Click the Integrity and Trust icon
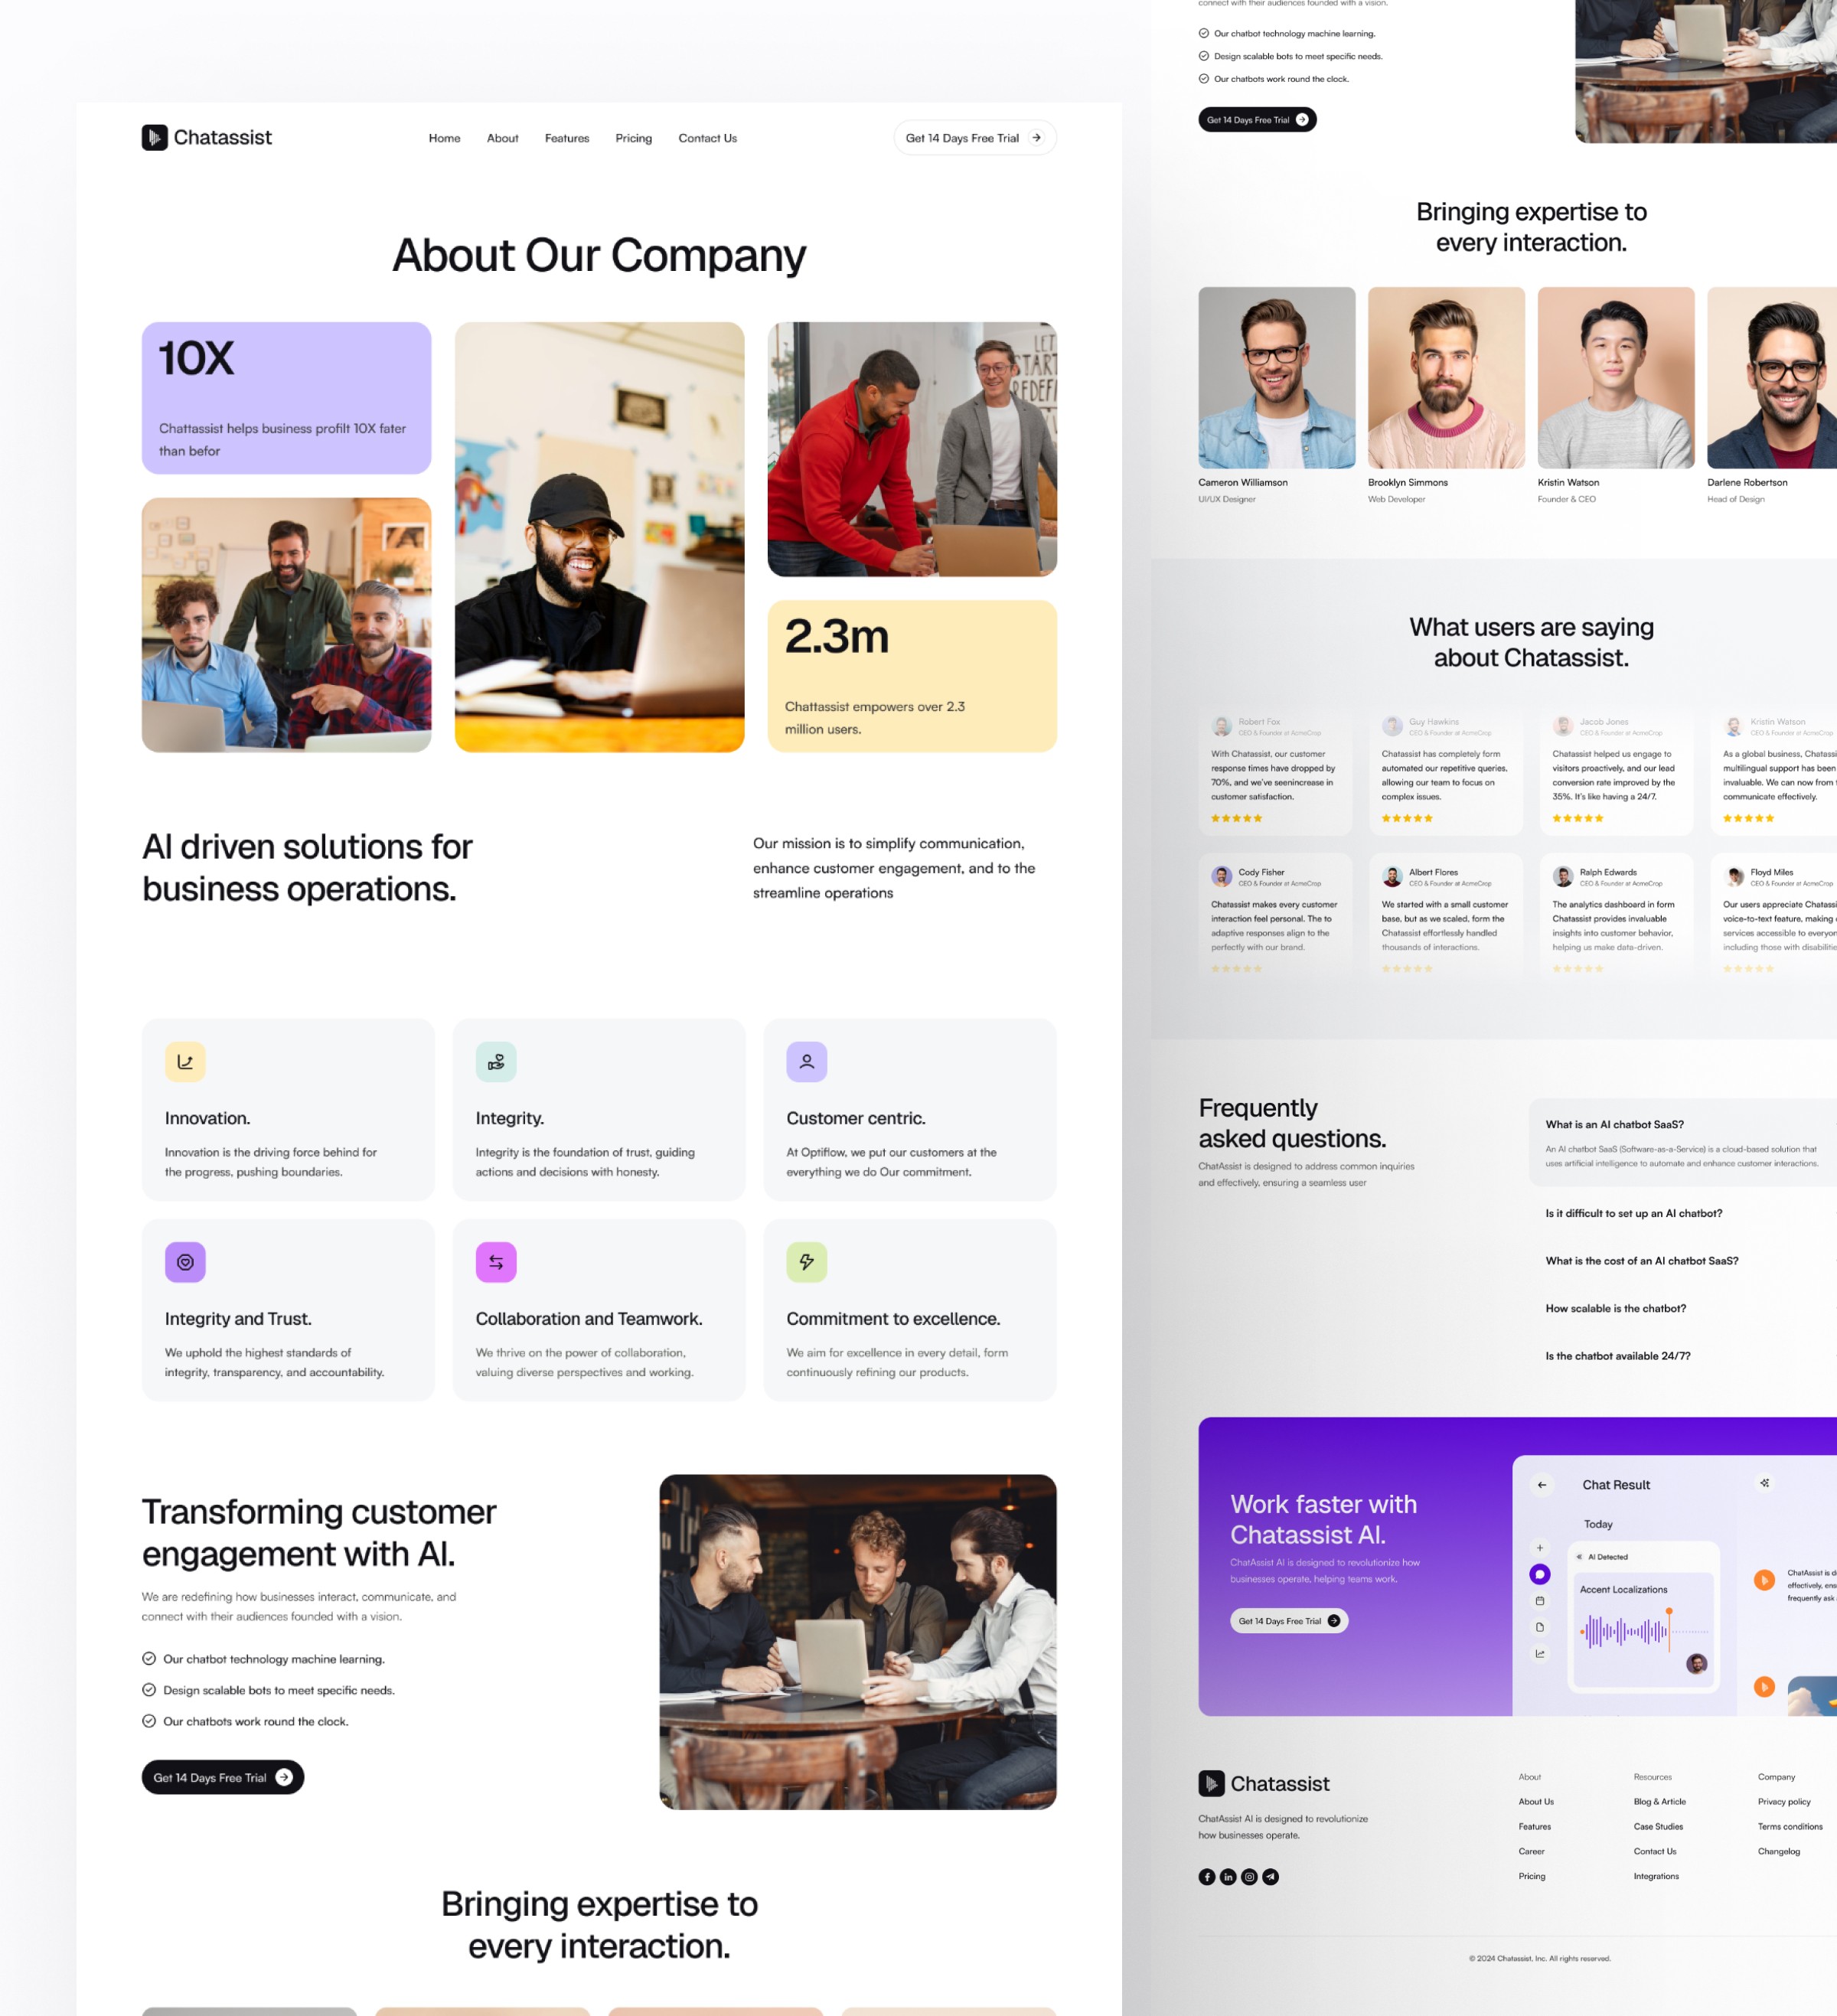Screen dimensions: 1837x2016 click(x=184, y=1261)
